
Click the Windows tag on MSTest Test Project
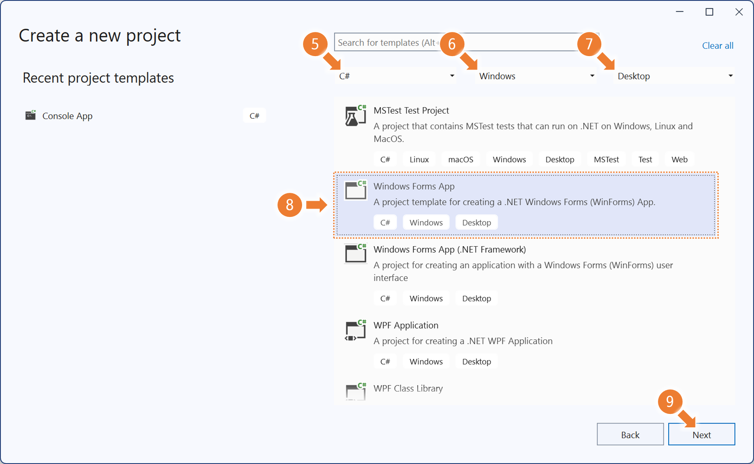[x=509, y=159]
